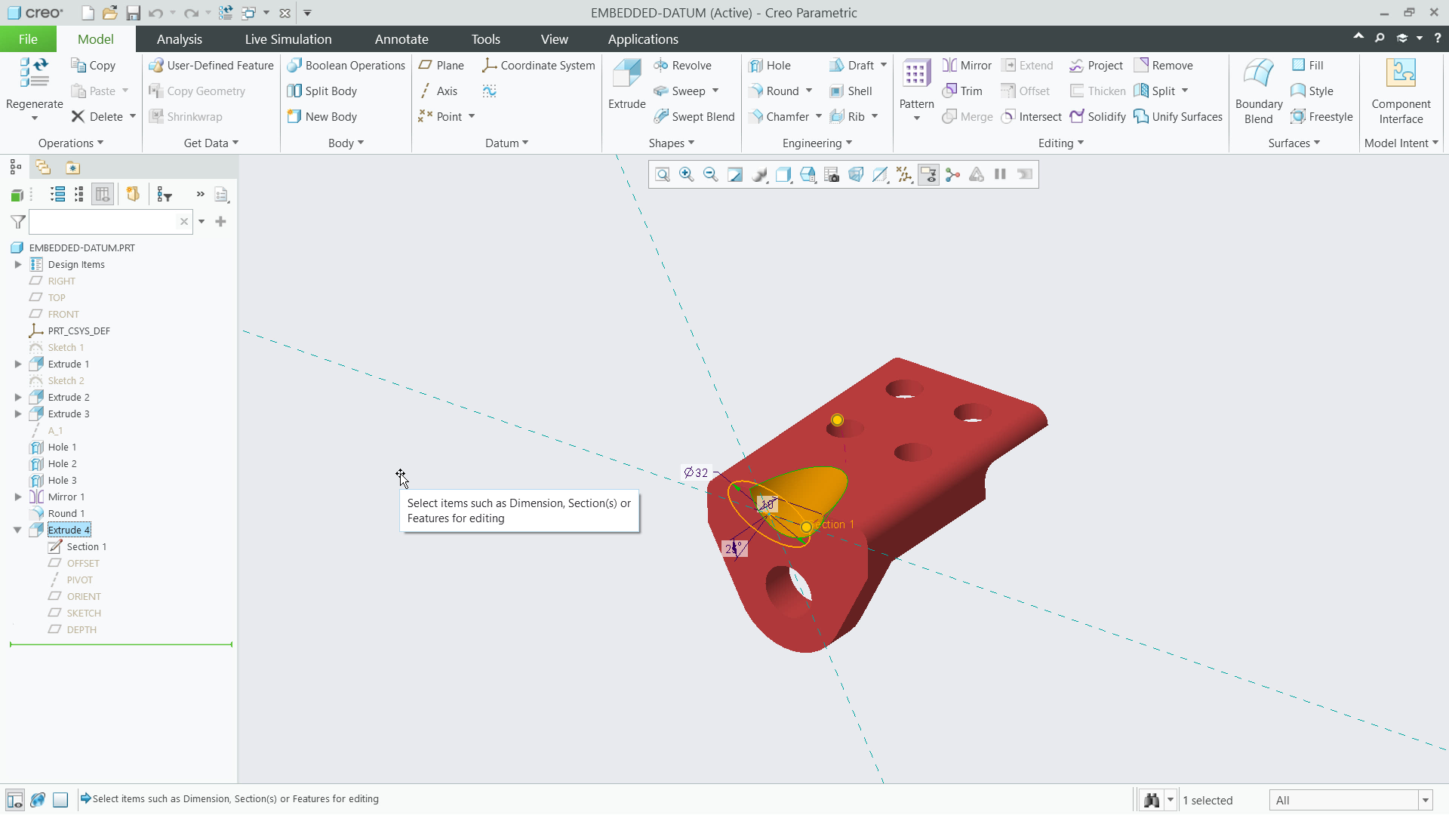Open the selection filter All dropdown
The height and width of the screenshot is (815, 1449).
[x=1426, y=801]
